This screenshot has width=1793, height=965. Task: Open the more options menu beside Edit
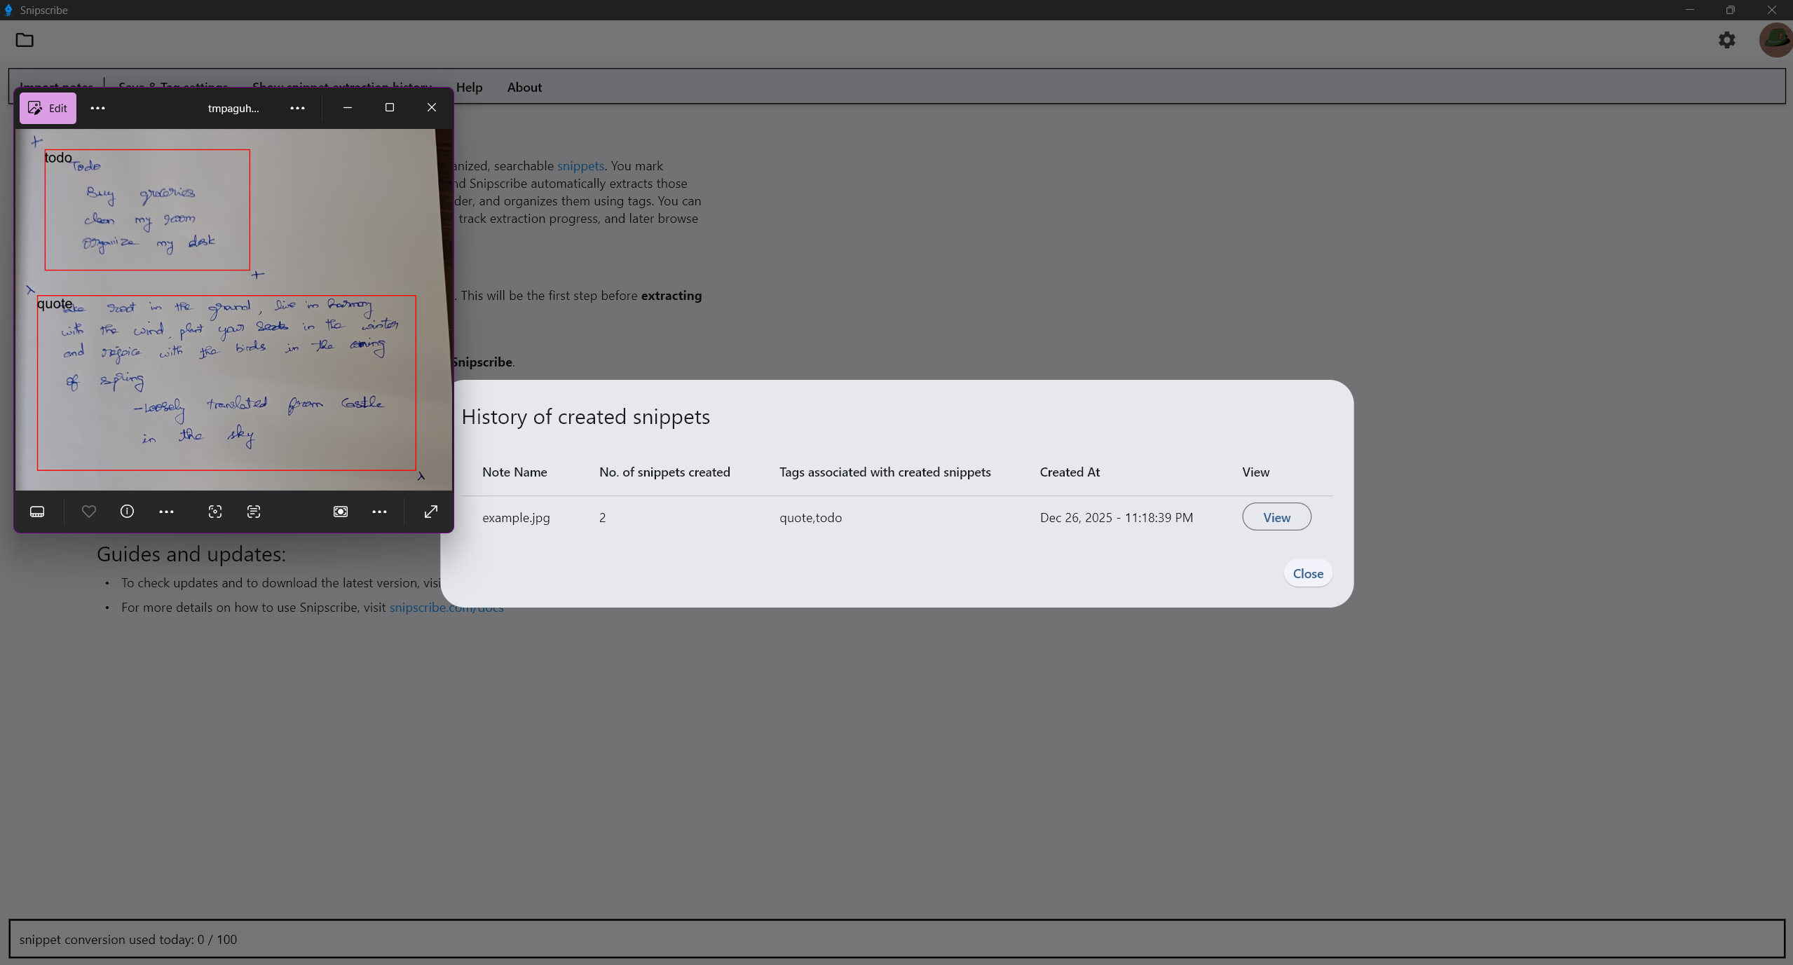click(x=97, y=108)
